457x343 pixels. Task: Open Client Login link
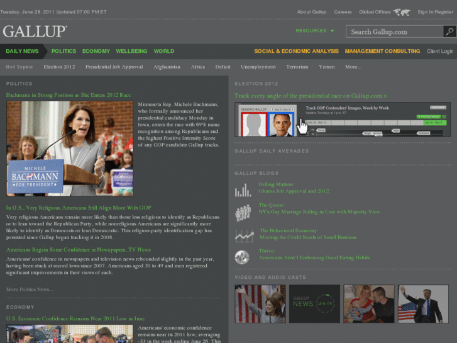pyautogui.click(x=440, y=51)
